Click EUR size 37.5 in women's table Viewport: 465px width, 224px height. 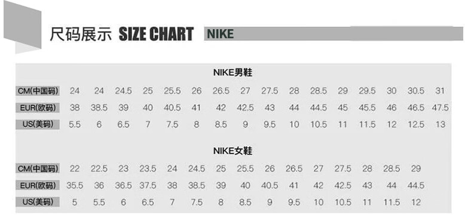(x=148, y=186)
